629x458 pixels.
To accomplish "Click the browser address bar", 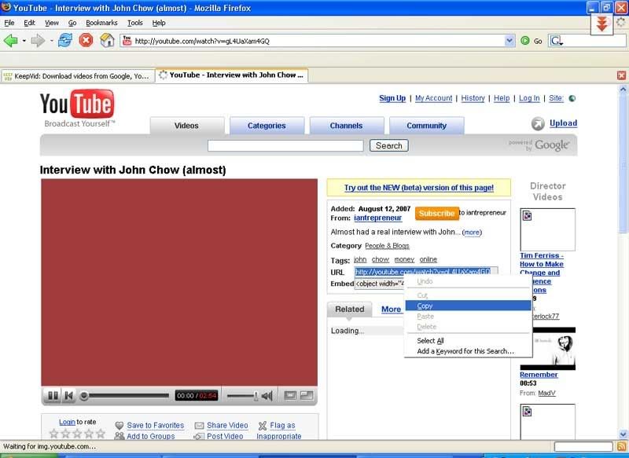I will coord(319,41).
